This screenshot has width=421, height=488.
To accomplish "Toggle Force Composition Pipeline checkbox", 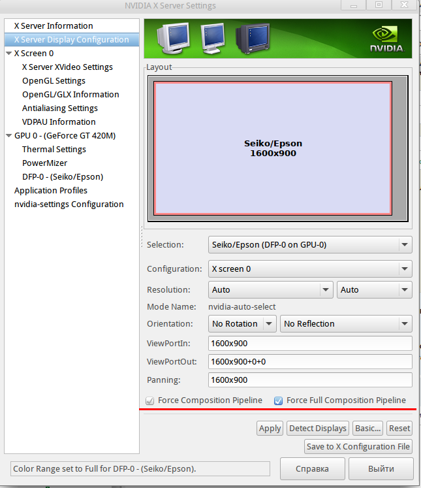I will pos(150,400).
